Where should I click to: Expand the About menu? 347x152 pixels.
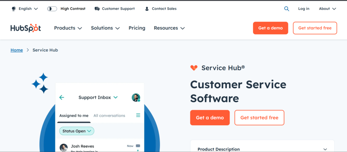[327, 9]
